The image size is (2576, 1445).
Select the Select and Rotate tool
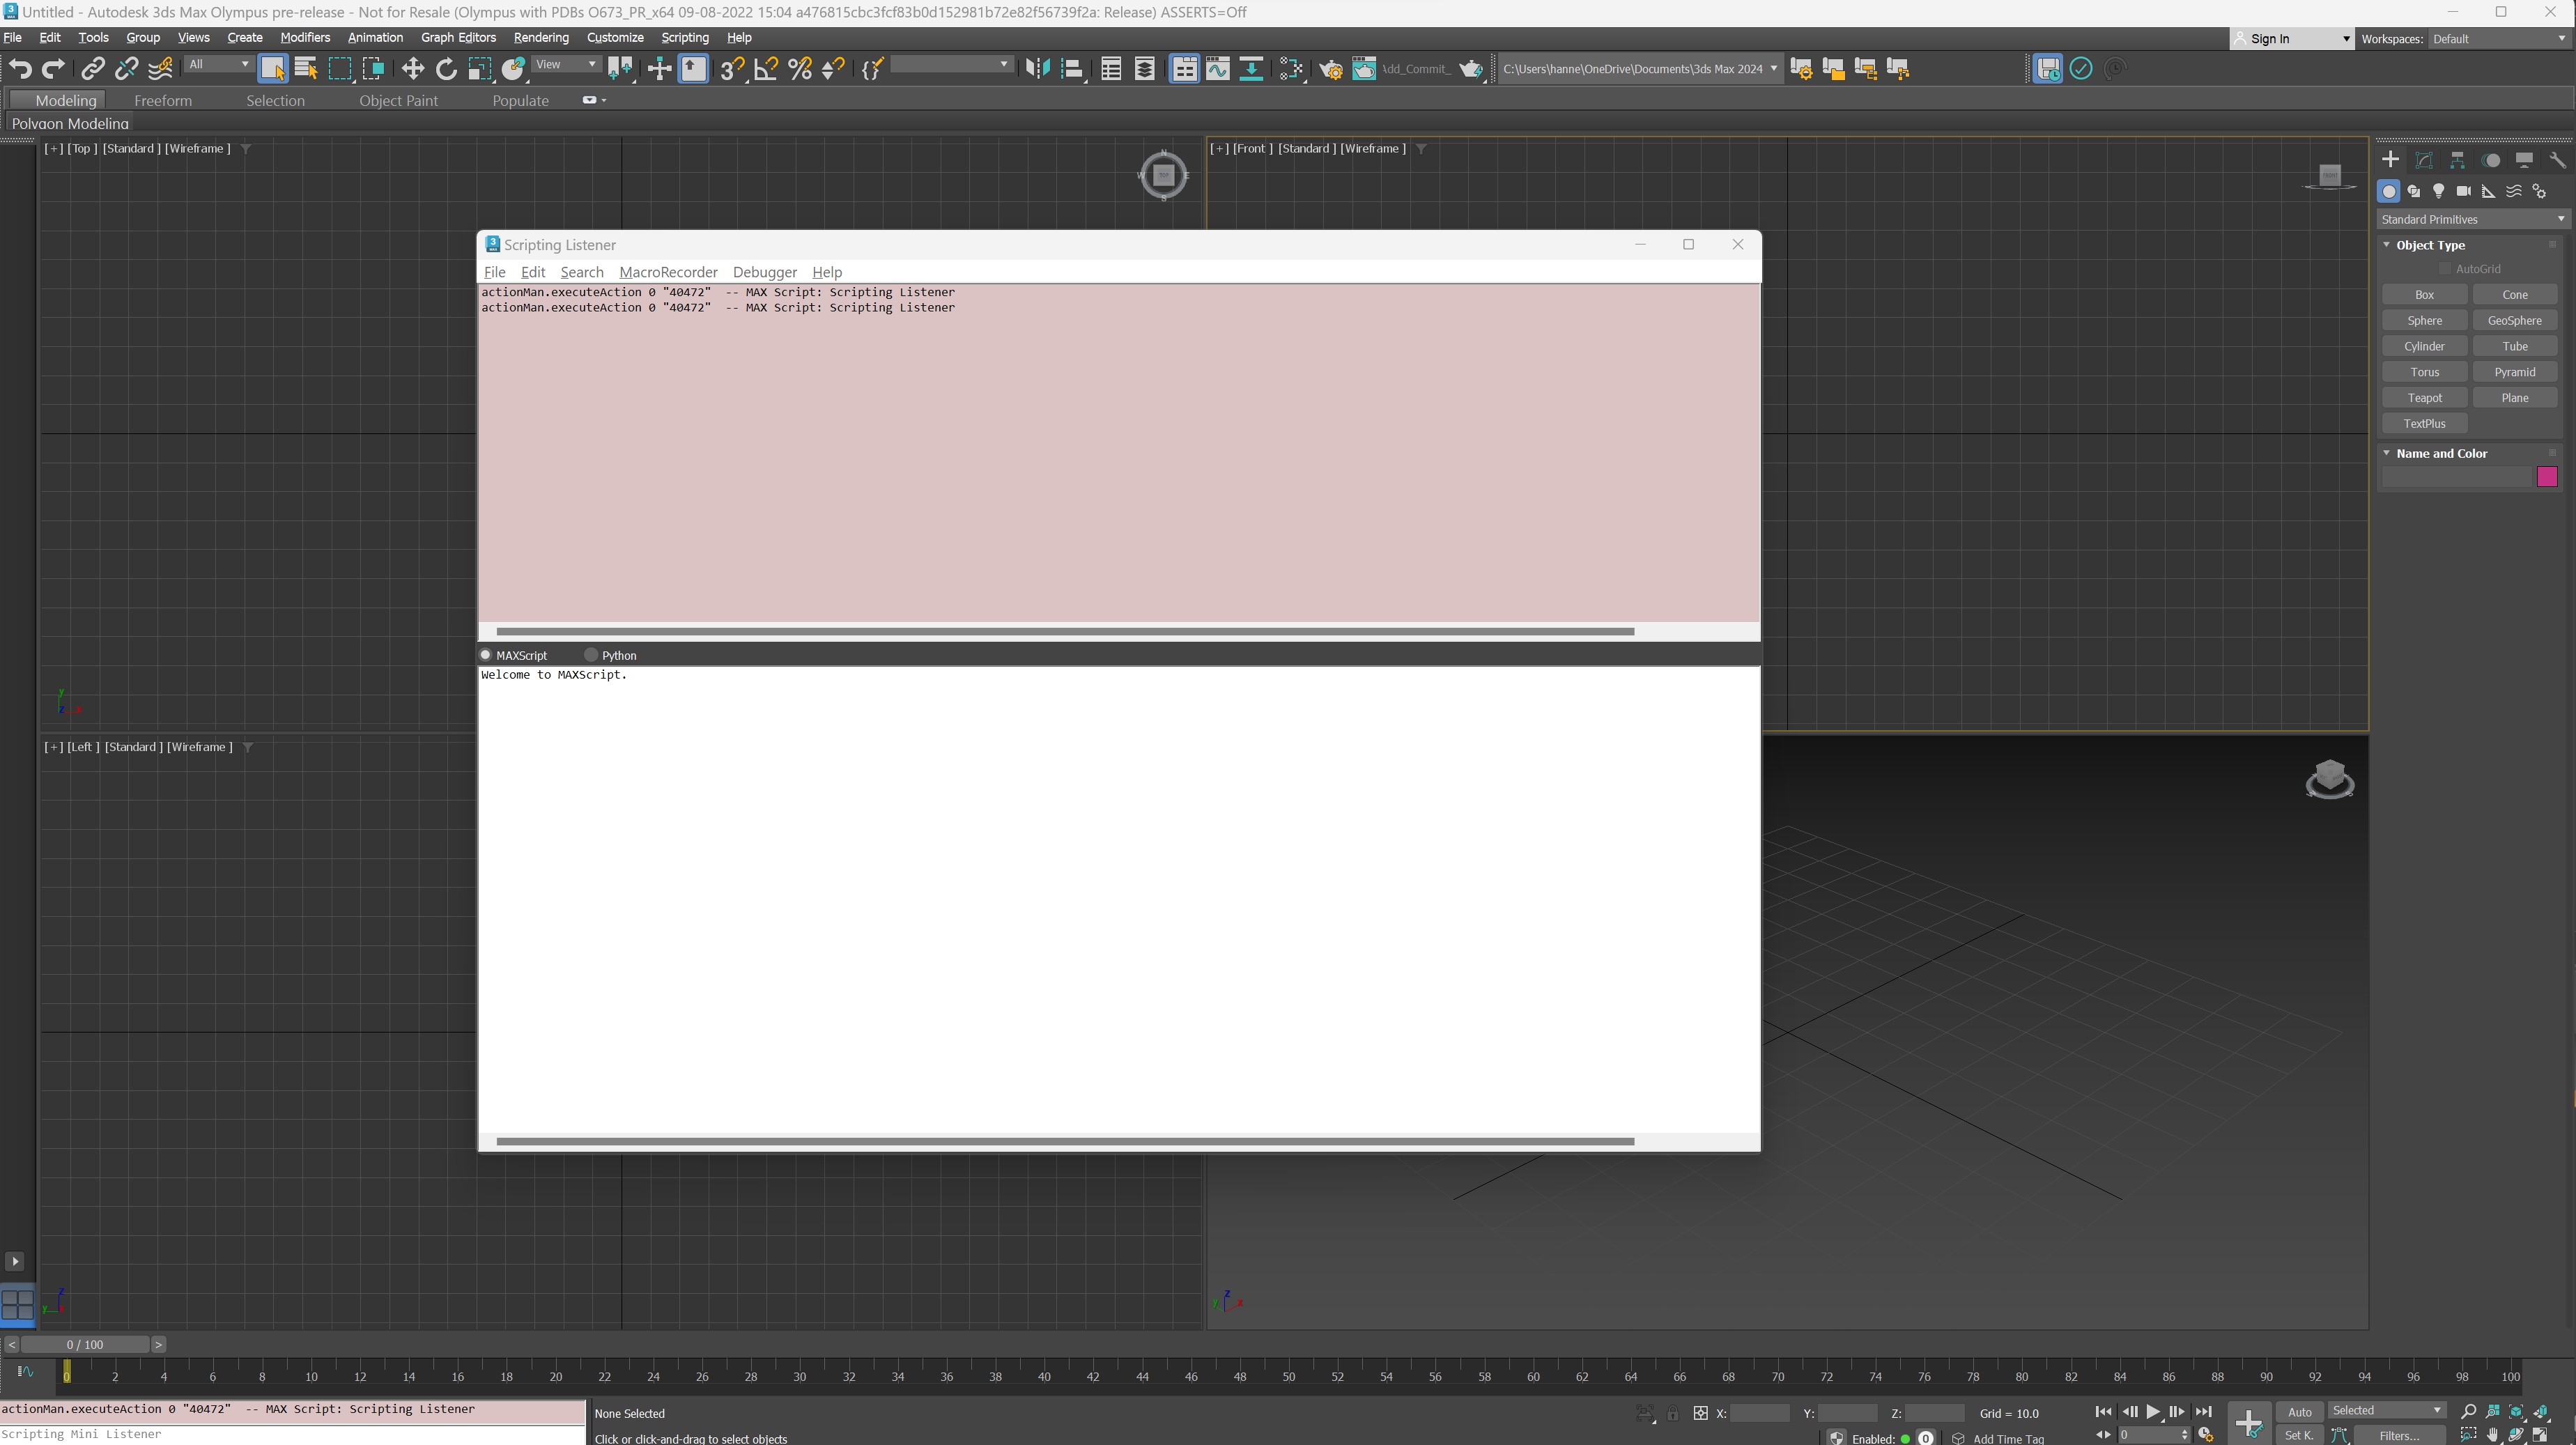[x=446, y=68]
